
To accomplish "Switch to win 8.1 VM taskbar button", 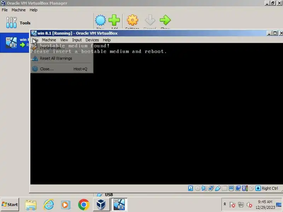I will (x=119, y=205).
